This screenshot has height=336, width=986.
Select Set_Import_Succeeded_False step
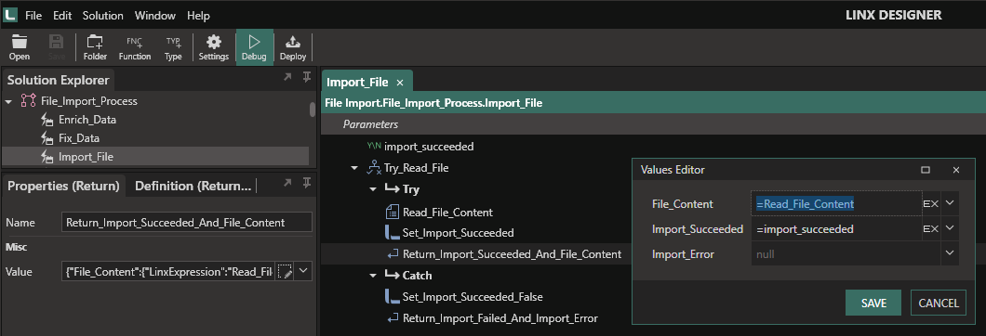click(473, 296)
